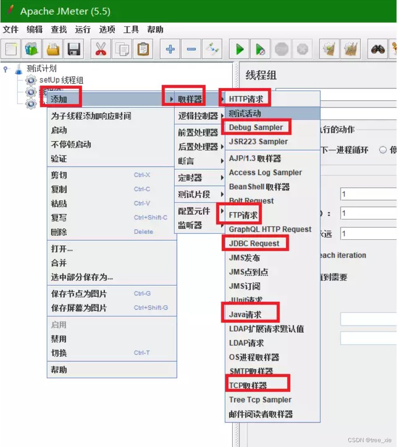
Task: Open the 查找 menu
Action: [59, 29]
